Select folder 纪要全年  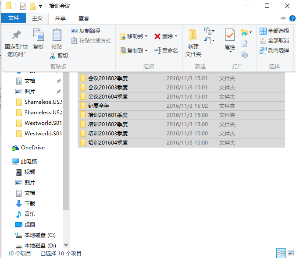tap(181, 106)
